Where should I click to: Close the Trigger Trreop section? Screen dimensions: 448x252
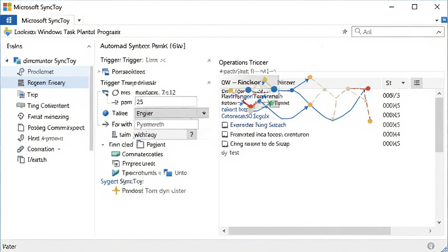click(209, 83)
